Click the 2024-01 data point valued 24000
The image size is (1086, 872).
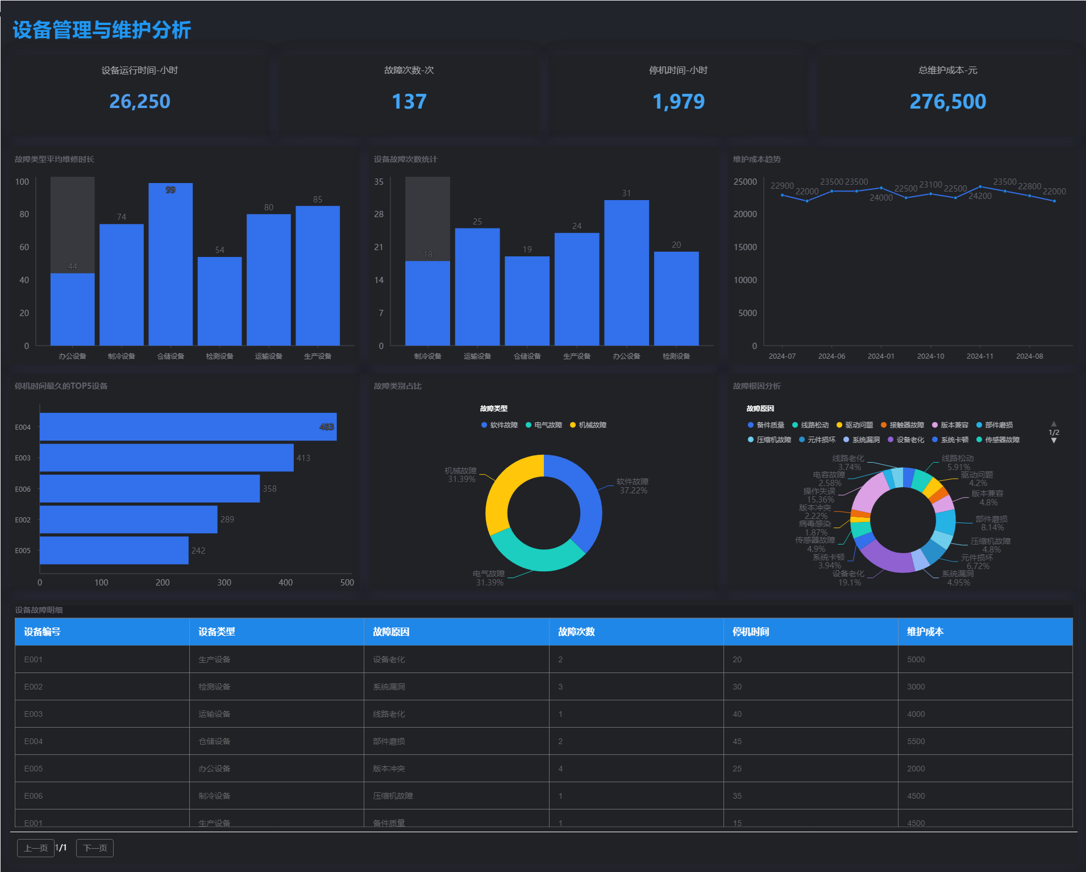click(881, 188)
